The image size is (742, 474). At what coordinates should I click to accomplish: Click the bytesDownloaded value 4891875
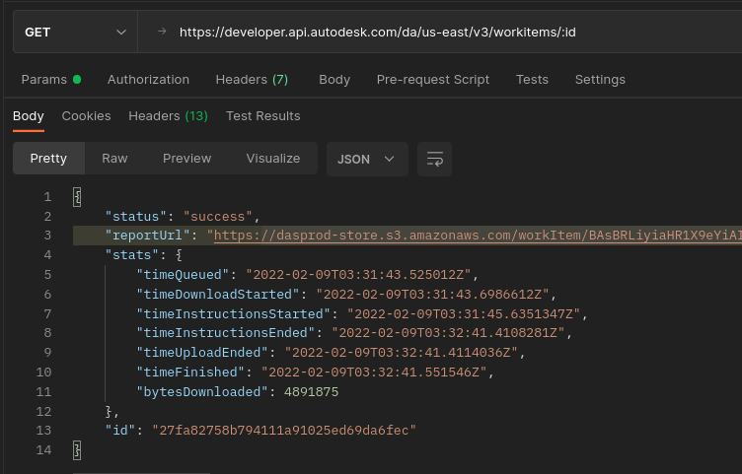[x=312, y=392]
